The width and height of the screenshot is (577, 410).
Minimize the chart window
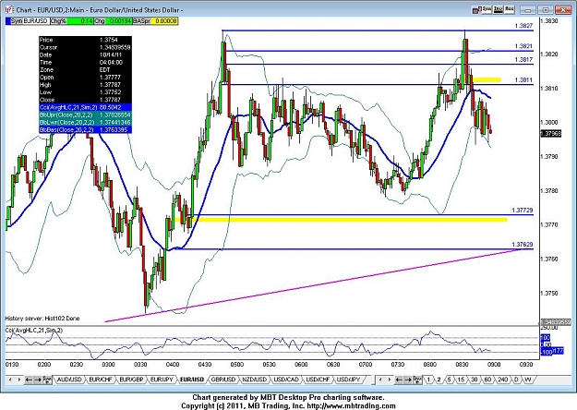(529, 9)
